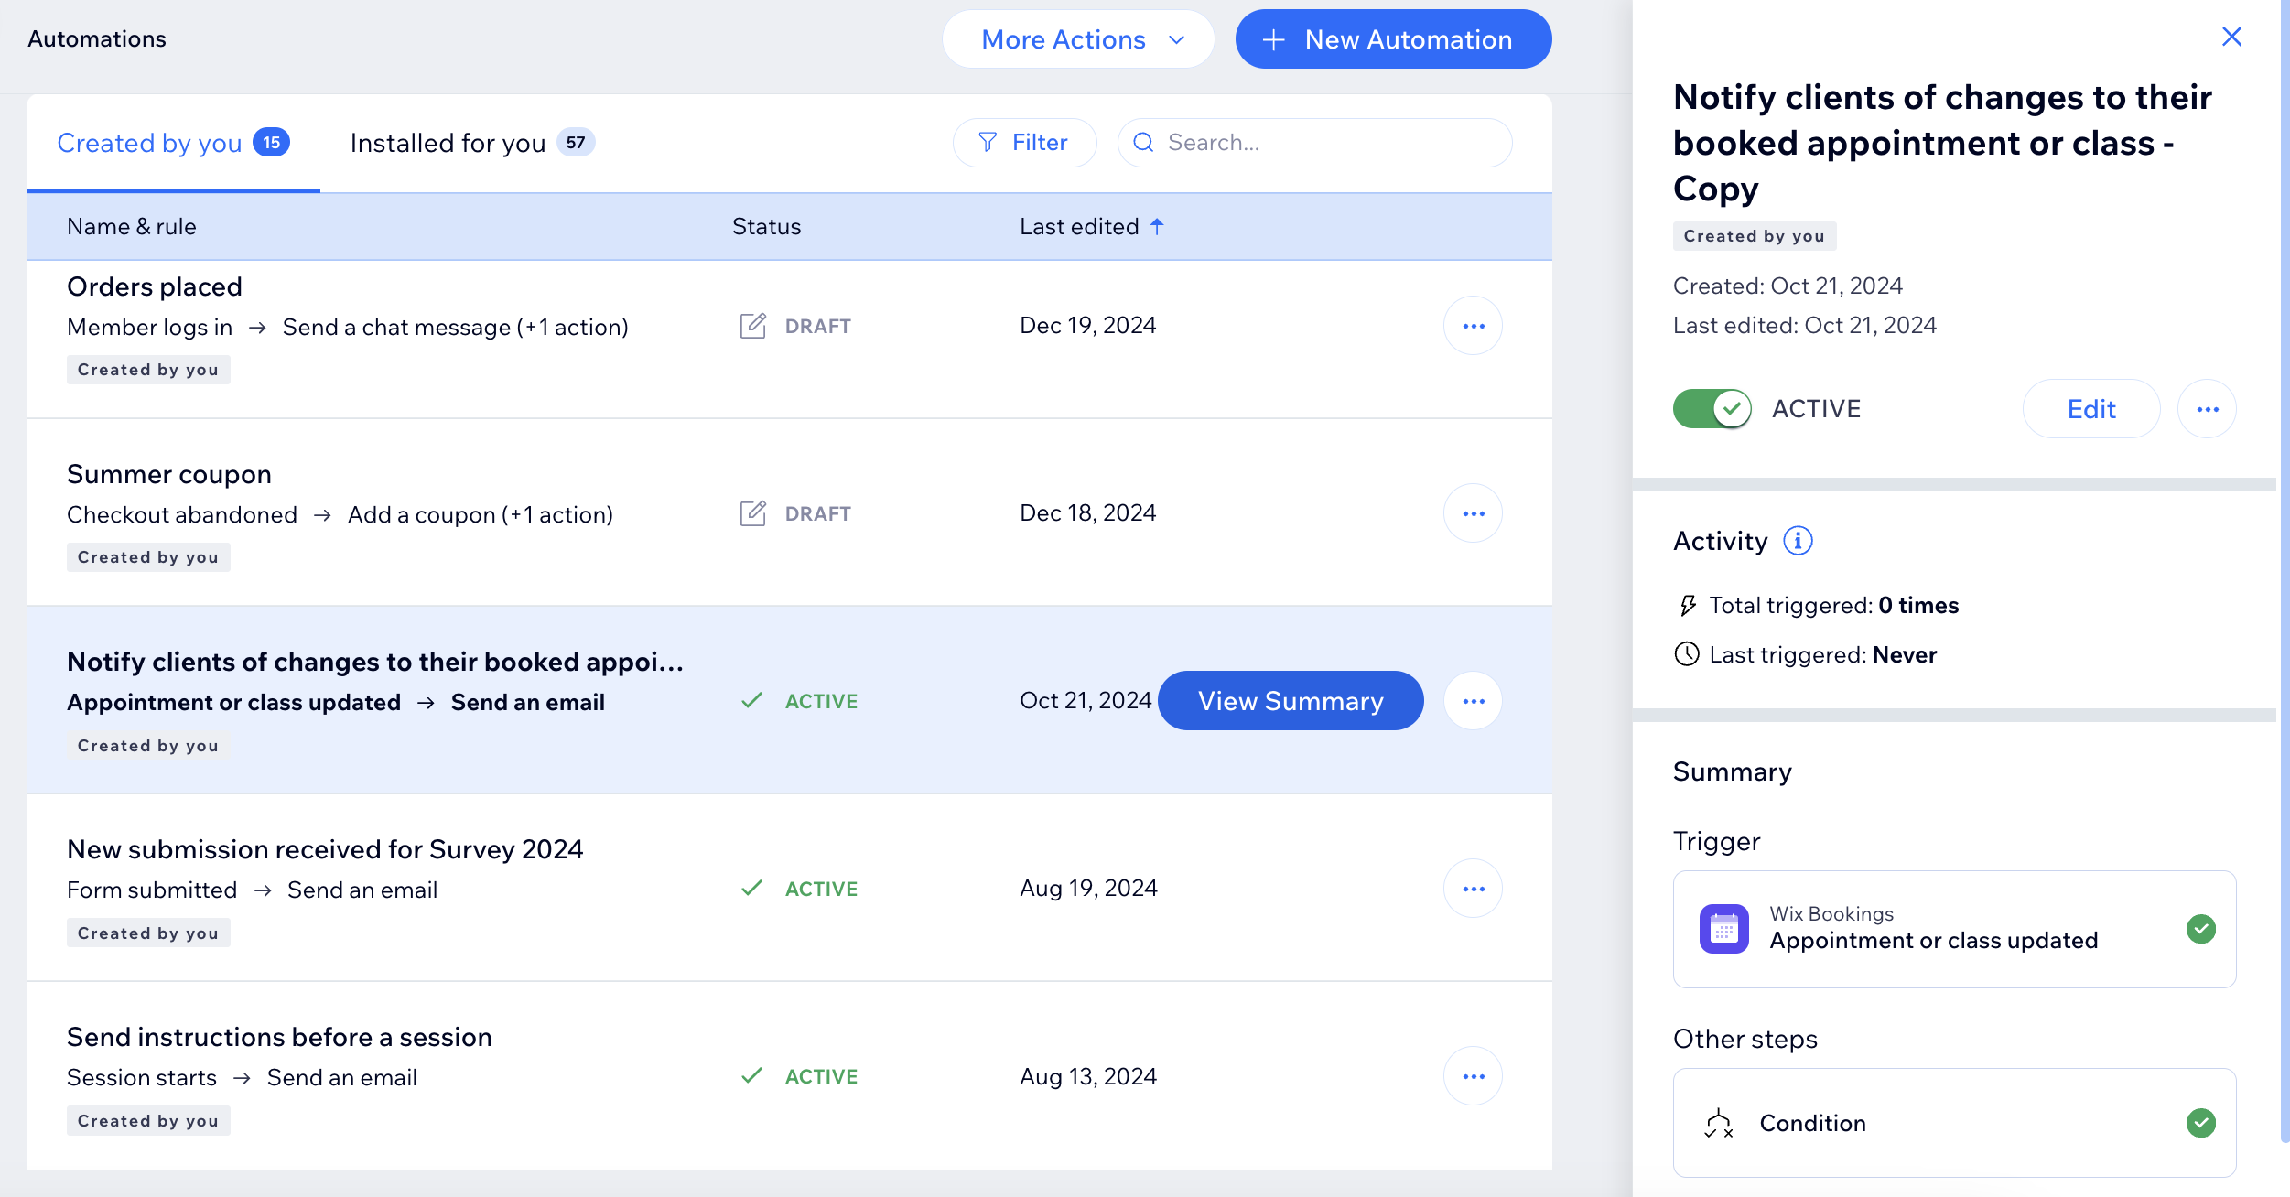Toggle the Active switch for the notification automation
This screenshot has width=2290, height=1197.
click(1712, 406)
